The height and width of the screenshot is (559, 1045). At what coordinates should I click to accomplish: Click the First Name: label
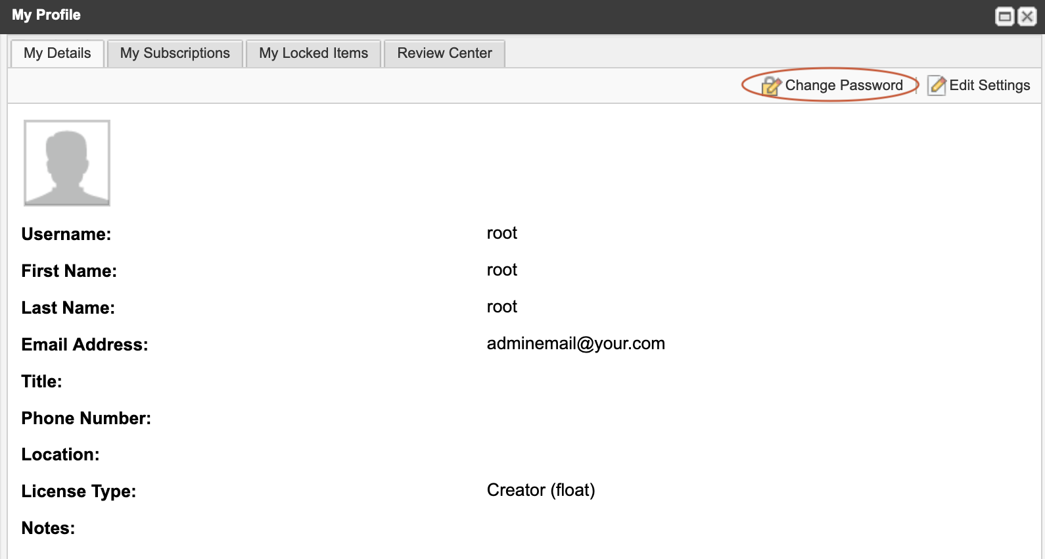pos(69,271)
